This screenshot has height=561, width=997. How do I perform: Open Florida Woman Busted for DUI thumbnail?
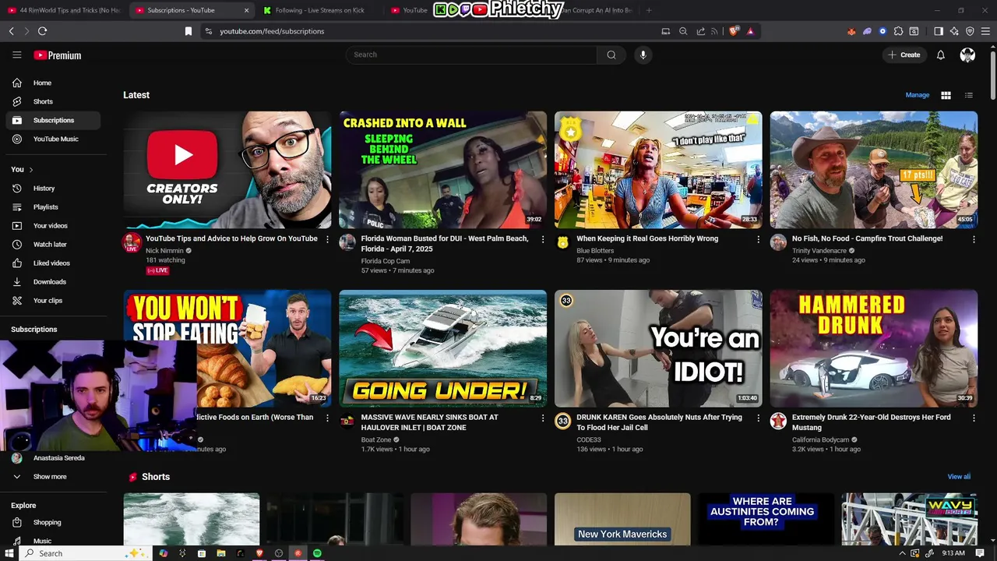click(x=442, y=169)
